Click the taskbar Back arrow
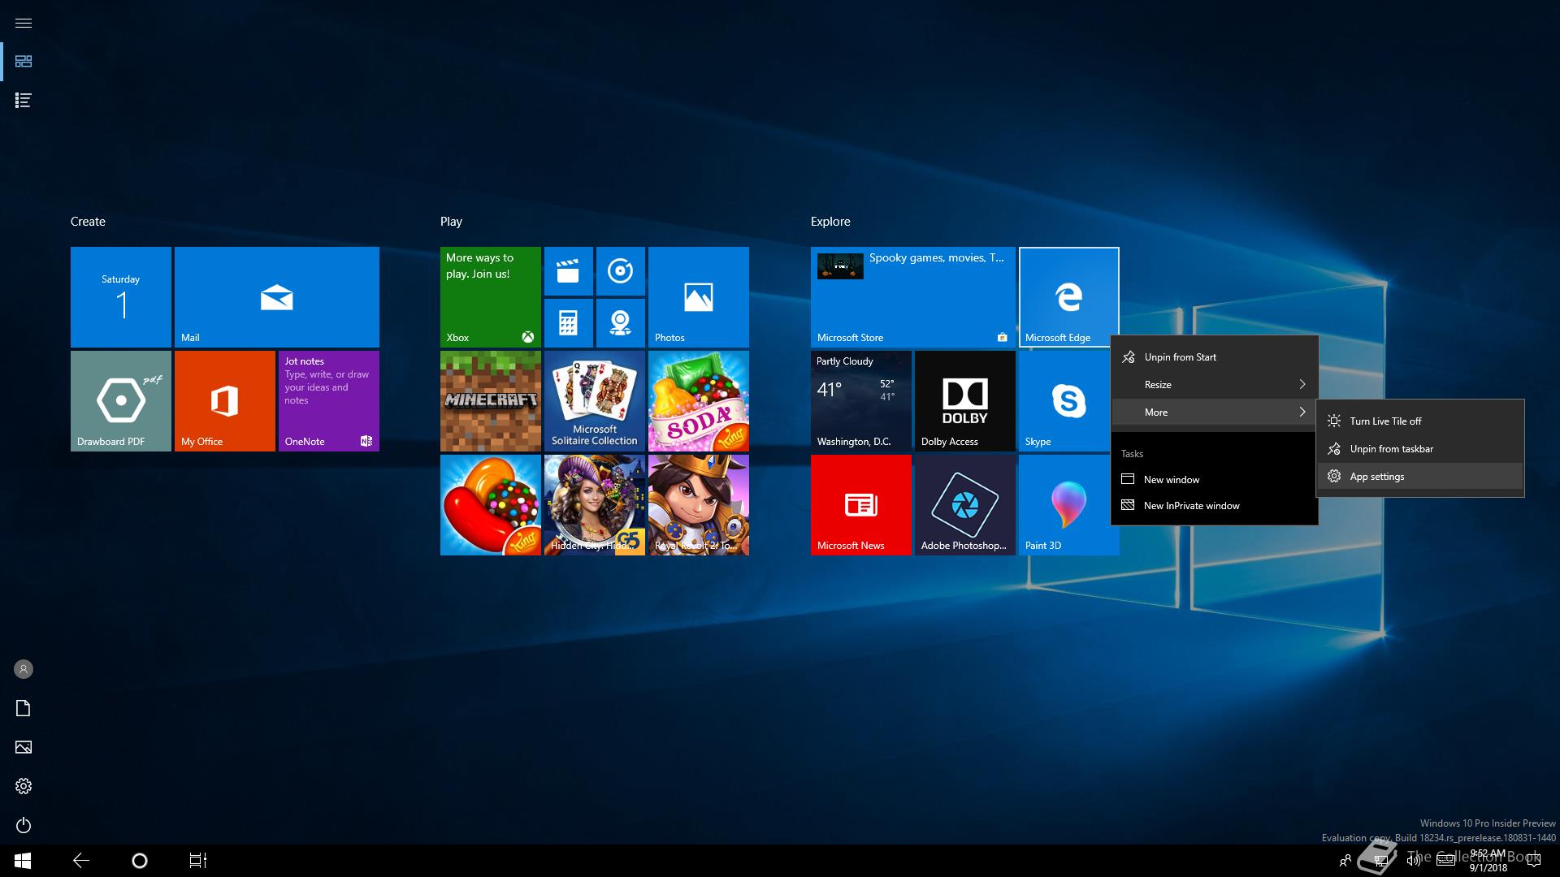 81,861
